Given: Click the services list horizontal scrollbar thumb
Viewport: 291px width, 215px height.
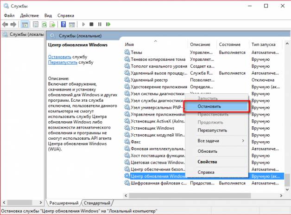Looking at the screenshot, I should [190, 195].
